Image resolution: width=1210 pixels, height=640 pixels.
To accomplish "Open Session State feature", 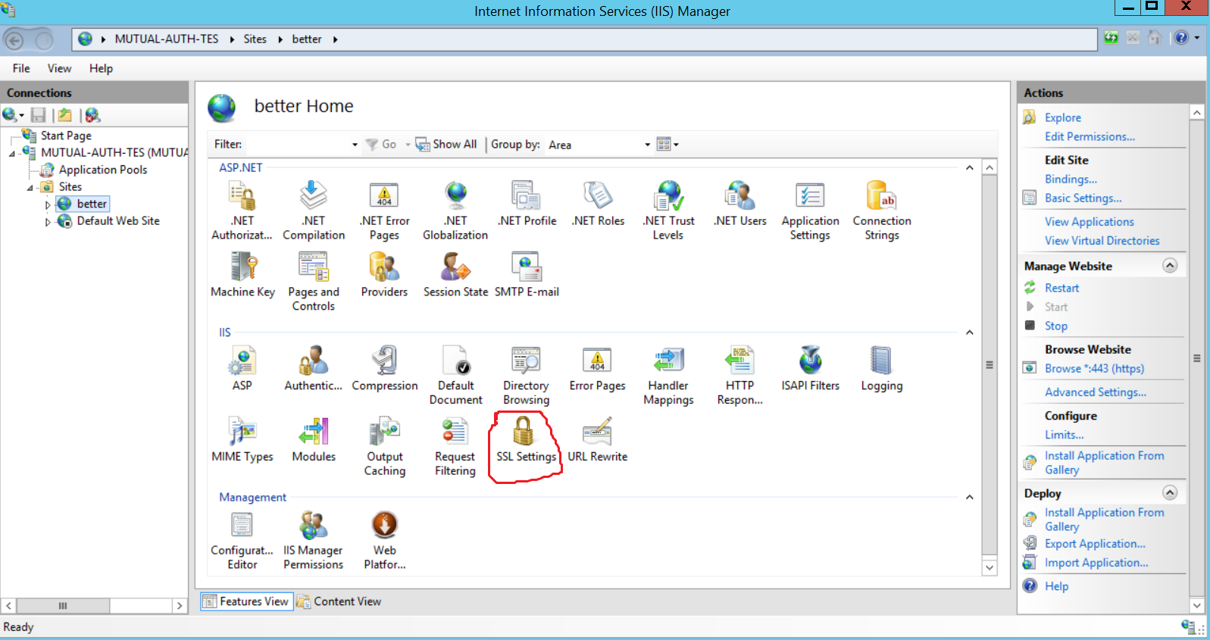I will click(x=455, y=275).
